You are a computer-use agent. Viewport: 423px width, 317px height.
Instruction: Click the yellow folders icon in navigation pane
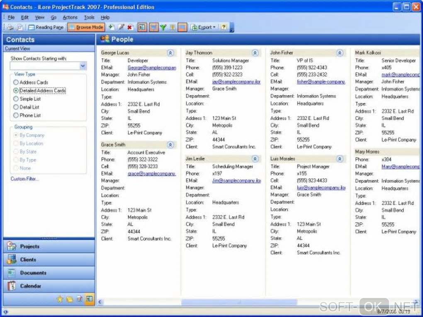(x=70, y=299)
